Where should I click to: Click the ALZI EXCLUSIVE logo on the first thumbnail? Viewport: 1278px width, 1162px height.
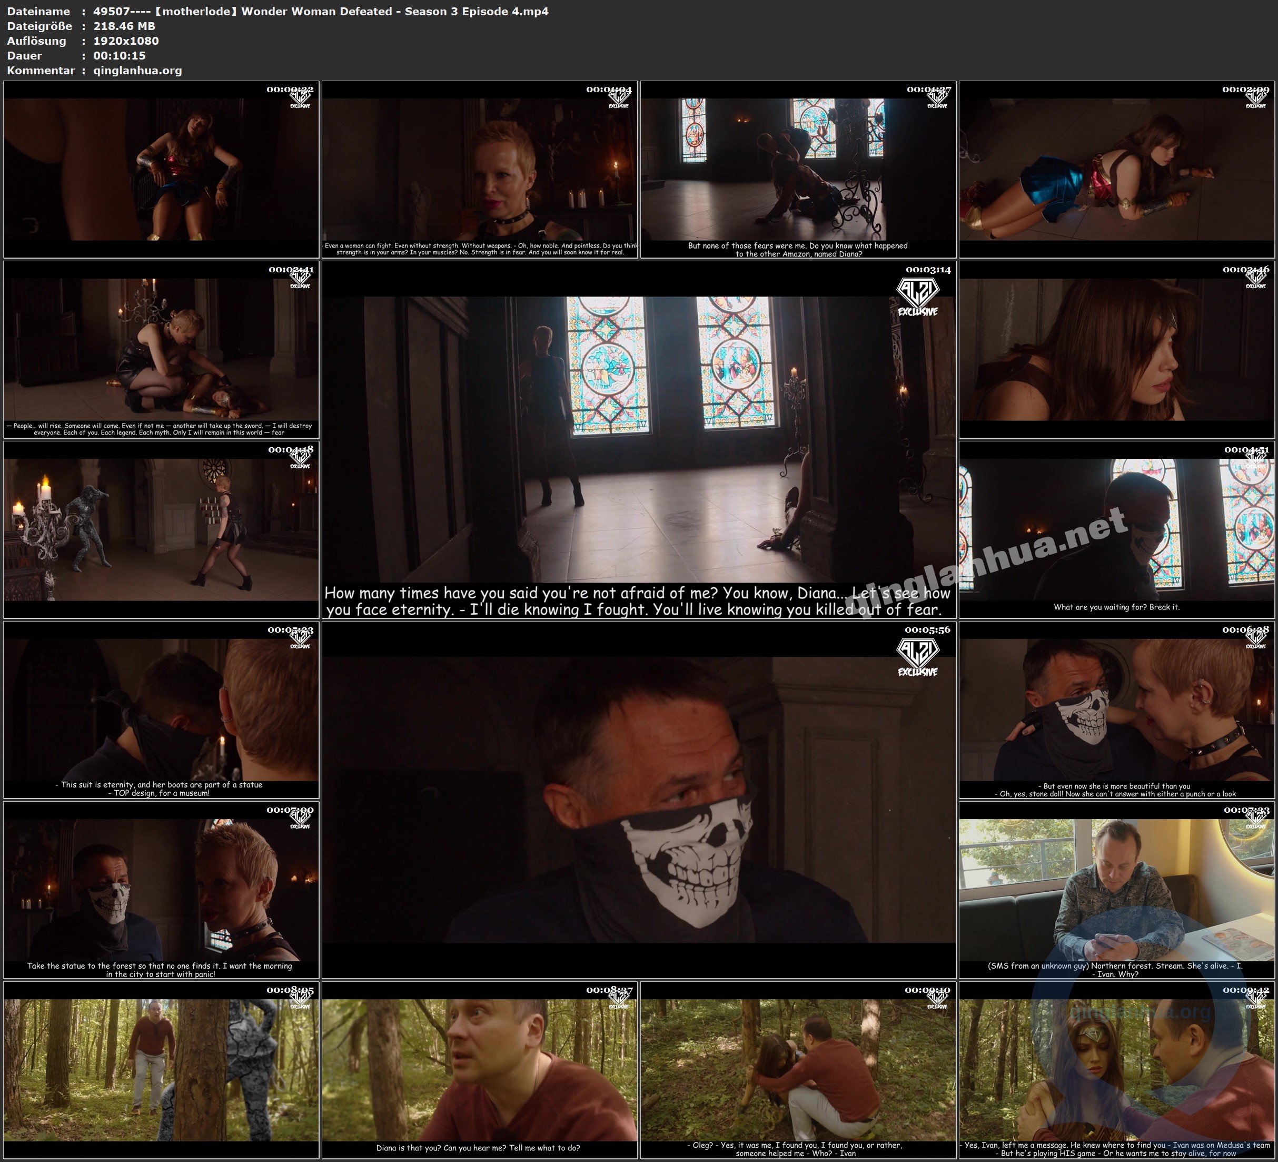300,99
